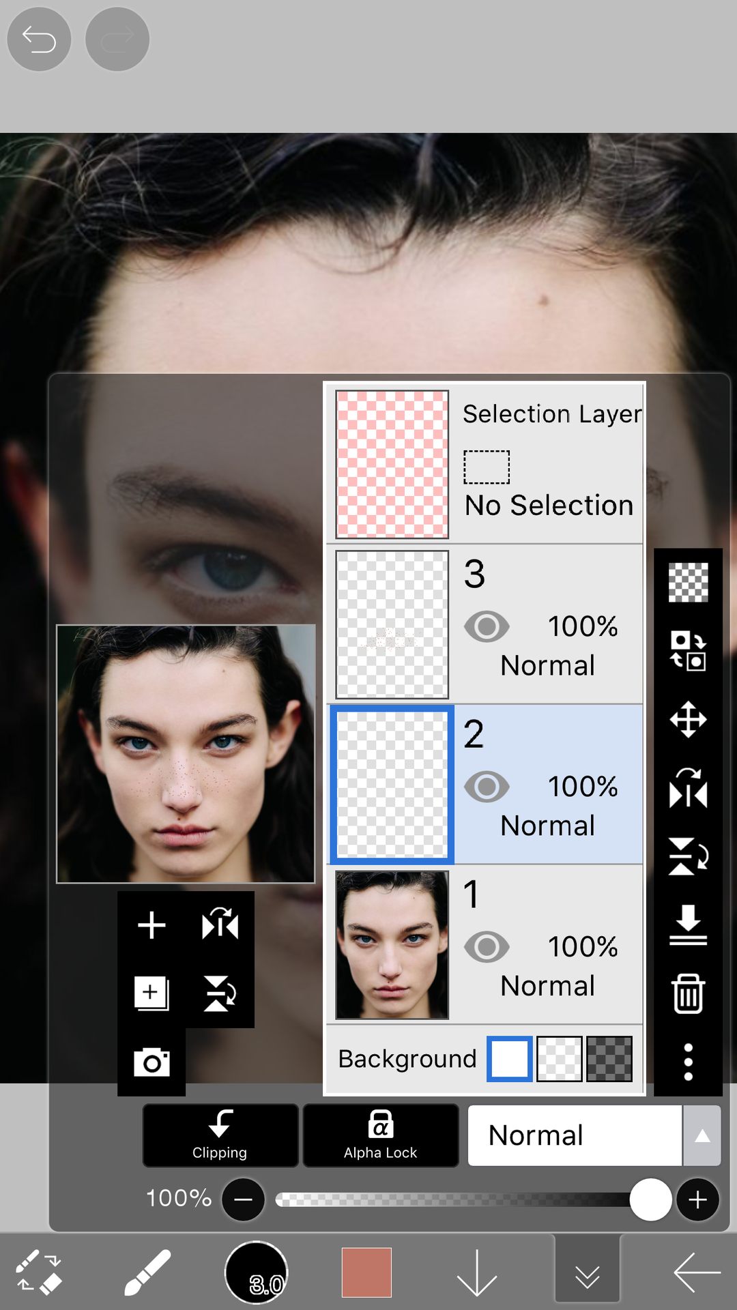The width and height of the screenshot is (737, 1310).
Task: Duplicate layer with boxed plus icon
Action: coord(151,993)
